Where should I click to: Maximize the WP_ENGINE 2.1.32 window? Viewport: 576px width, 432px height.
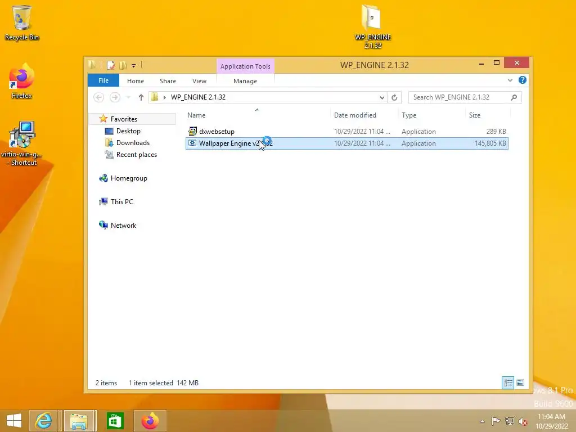(x=497, y=63)
